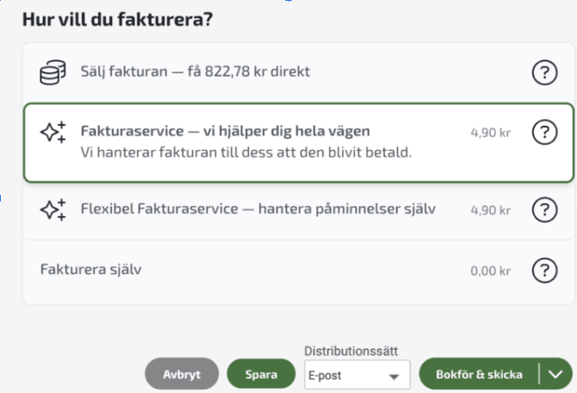Click the coin stack icon beside Sälj fakturan
This screenshot has width=577, height=393.
tap(53, 73)
